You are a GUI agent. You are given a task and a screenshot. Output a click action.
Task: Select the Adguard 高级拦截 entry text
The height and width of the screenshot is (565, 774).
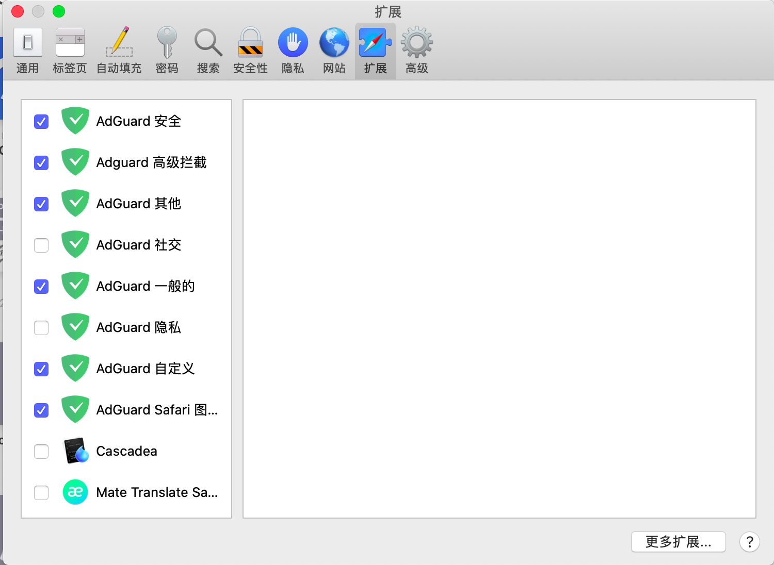(x=152, y=162)
